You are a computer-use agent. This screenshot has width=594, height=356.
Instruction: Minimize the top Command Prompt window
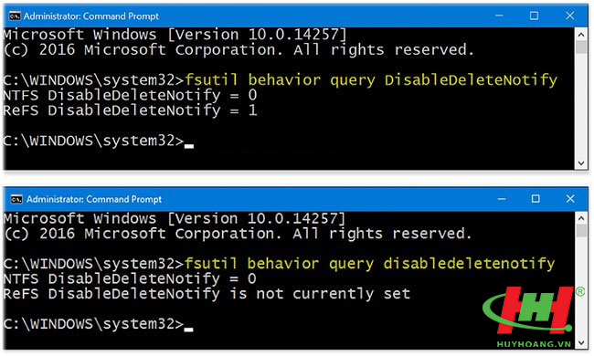point(499,16)
